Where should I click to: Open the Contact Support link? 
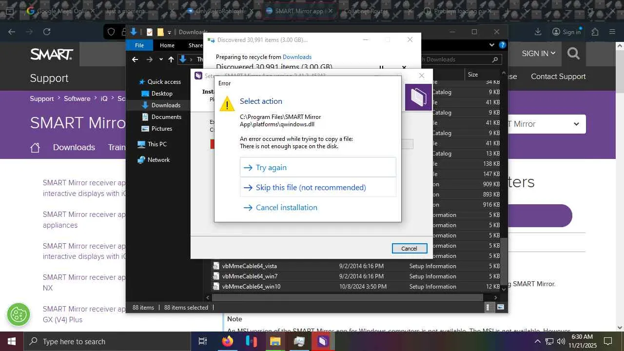click(x=558, y=77)
